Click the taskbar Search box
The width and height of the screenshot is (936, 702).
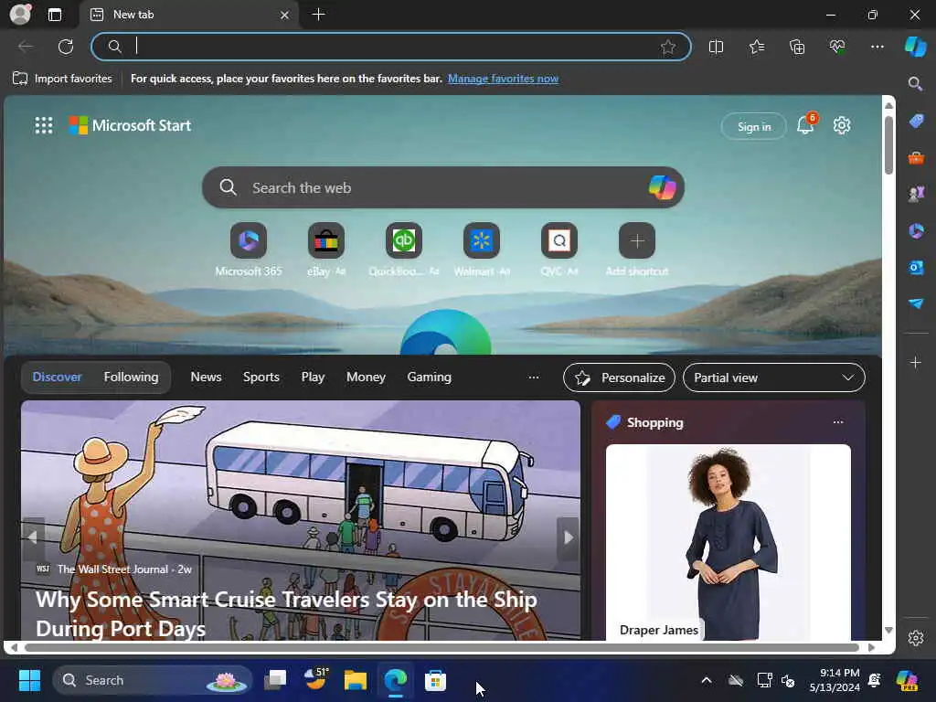[x=153, y=680]
